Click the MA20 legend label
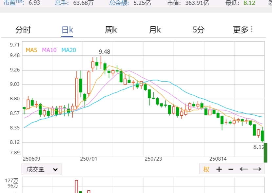 pyautogui.click(x=69, y=50)
